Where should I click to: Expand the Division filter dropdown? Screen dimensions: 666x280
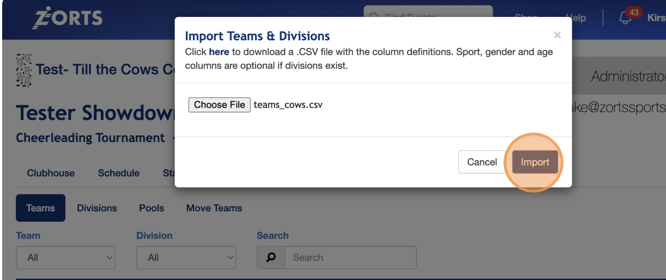coord(186,258)
